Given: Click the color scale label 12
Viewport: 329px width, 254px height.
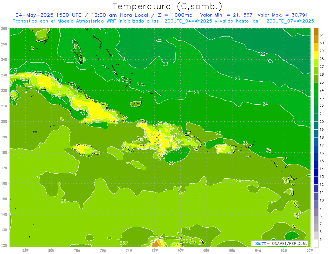Looking at the screenshot, I should click(322, 184).
